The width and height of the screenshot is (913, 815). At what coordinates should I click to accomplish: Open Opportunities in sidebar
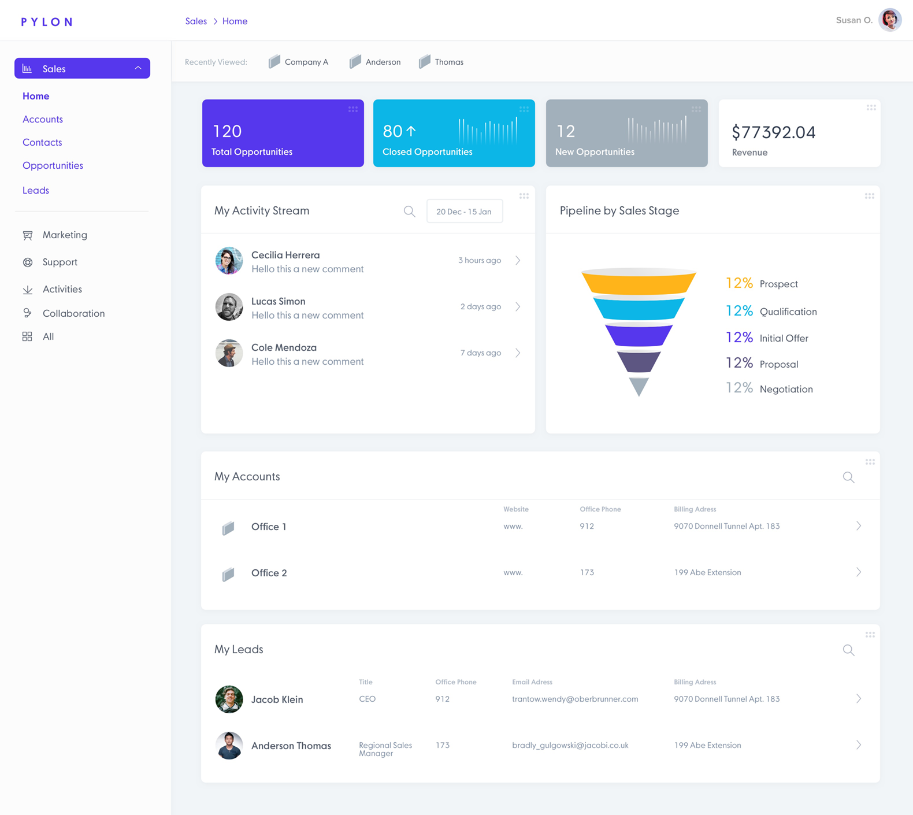click(x=53, y=165)
